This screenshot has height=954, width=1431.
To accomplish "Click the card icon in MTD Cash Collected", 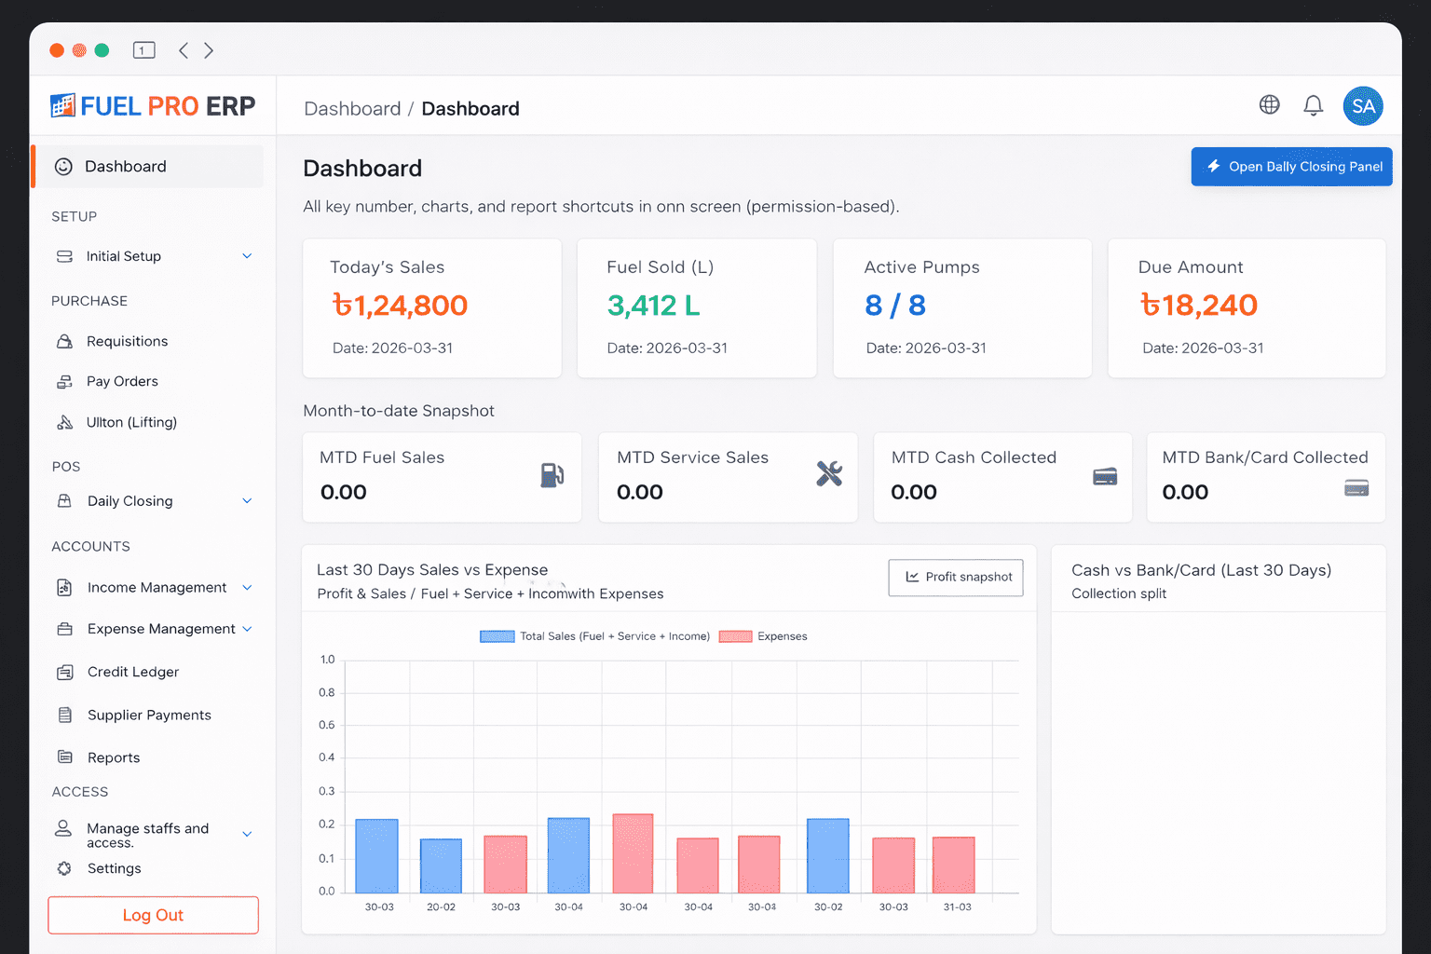I will tap(1105, 477).
